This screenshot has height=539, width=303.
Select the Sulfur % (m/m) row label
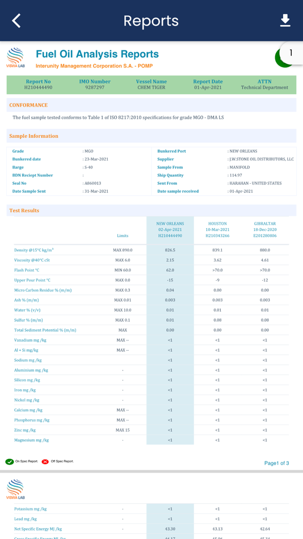click(28, 320)
